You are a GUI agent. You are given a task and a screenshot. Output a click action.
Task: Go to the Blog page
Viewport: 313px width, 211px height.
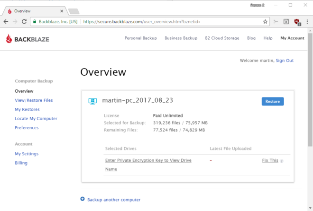(x=251, y=38)
